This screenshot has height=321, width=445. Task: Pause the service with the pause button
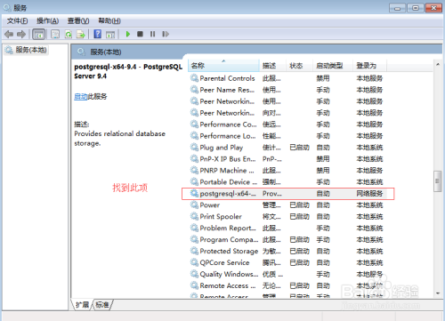(x=152, y=34)
